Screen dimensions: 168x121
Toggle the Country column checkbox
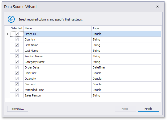coord(17,39)
